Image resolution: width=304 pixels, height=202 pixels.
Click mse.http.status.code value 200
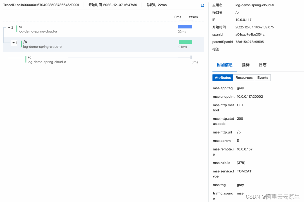point(240,119)
